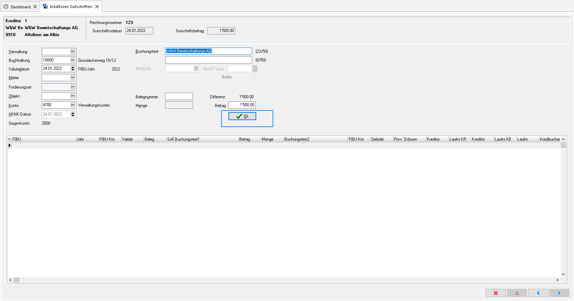
Task: Focus the Belegnummer input field
Action: [x=179, y=97]
